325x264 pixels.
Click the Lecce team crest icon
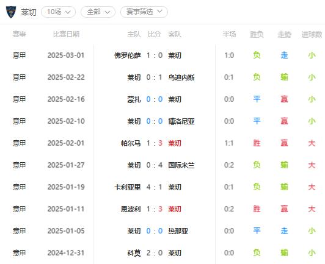click(11, 12)
